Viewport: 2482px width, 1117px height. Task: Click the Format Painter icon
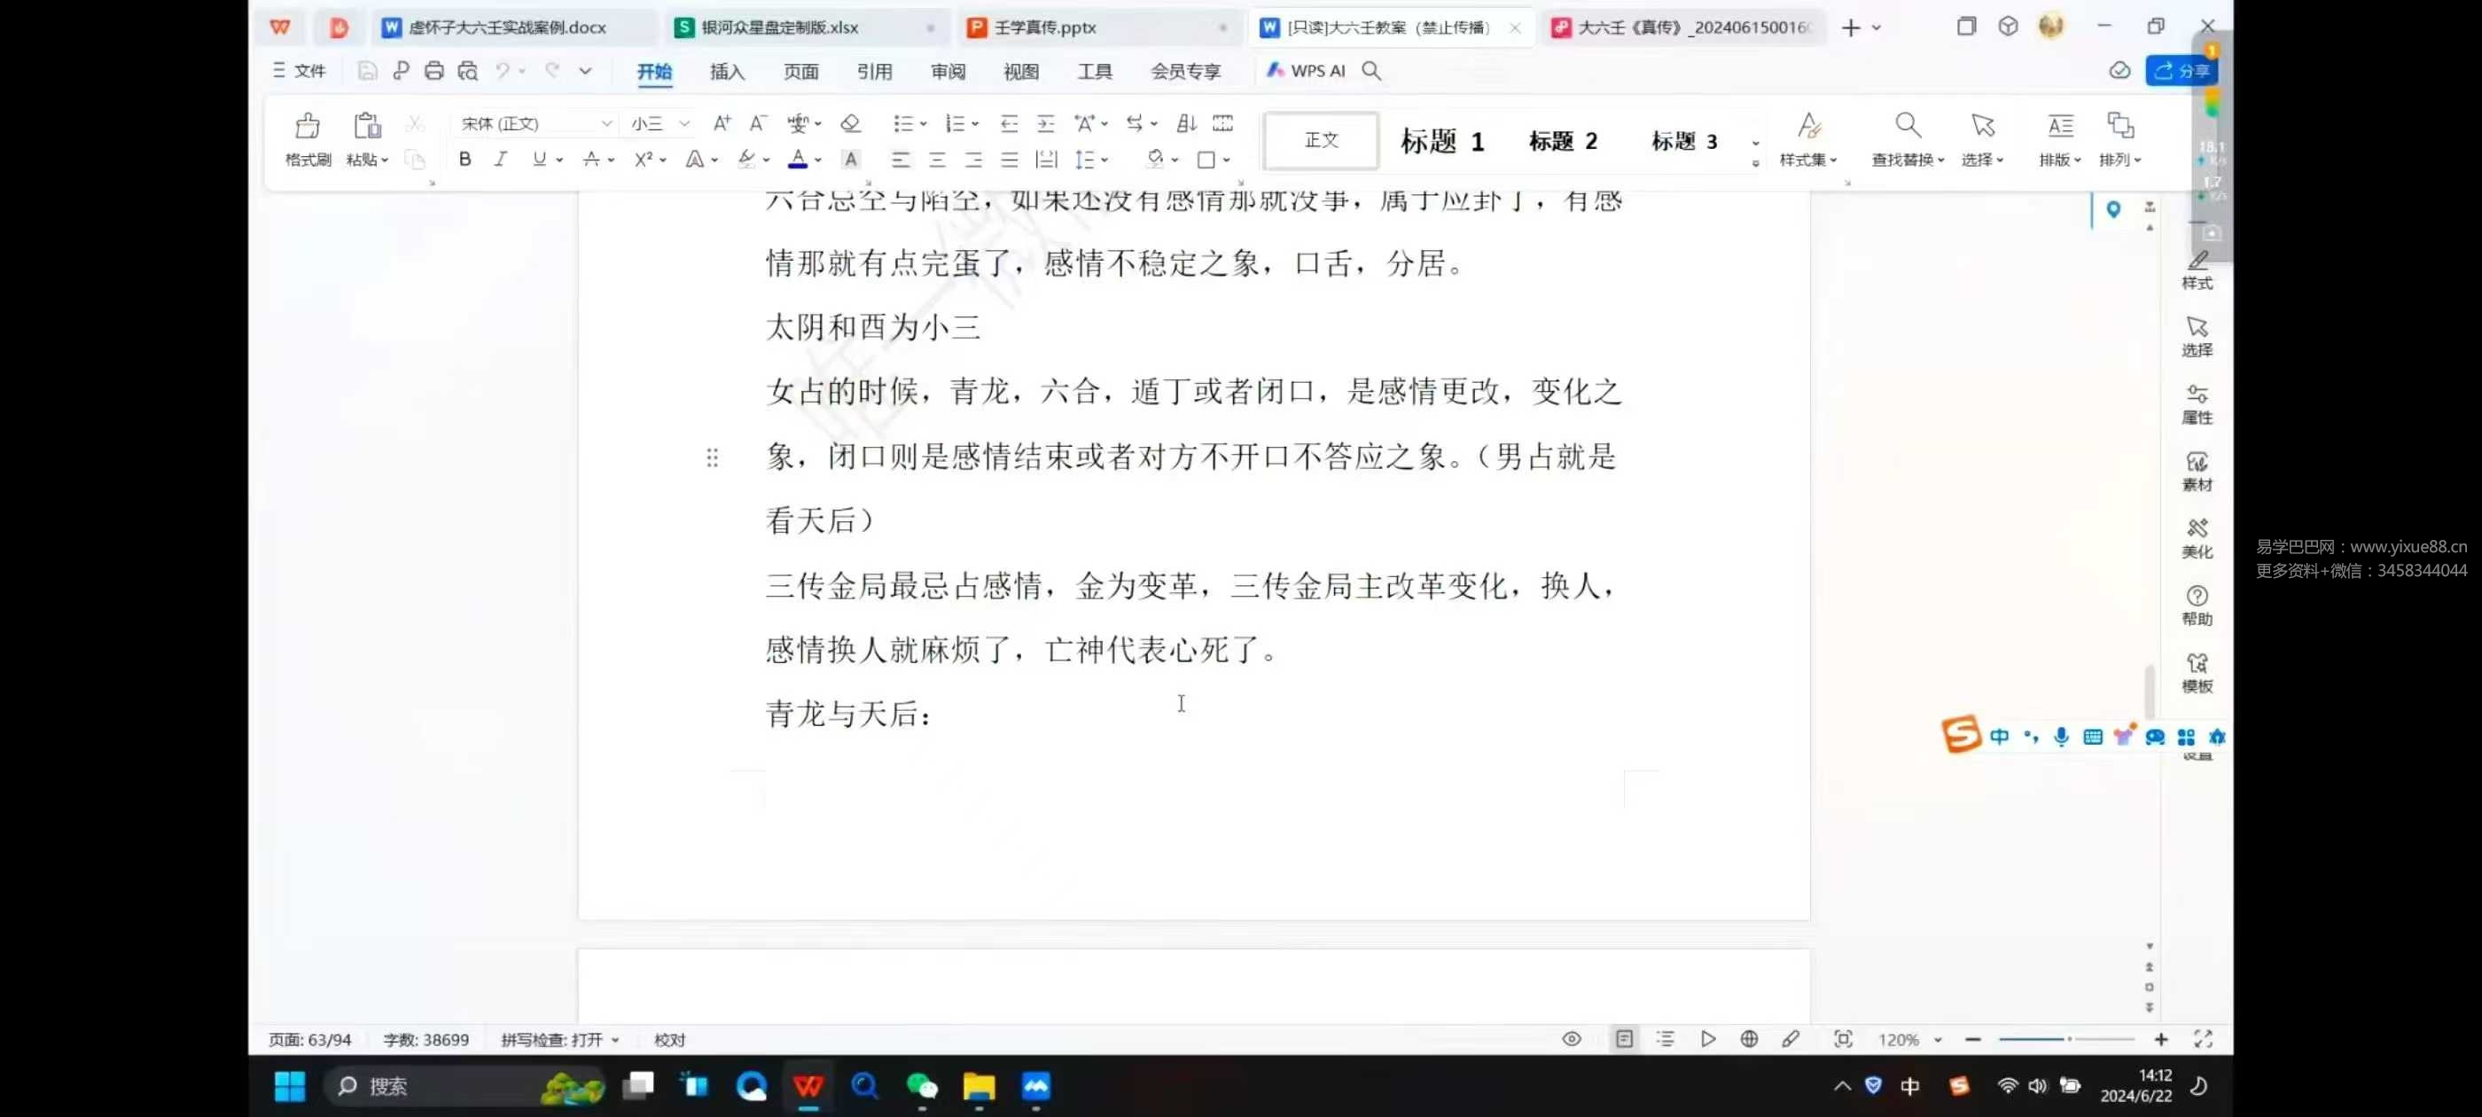click(x=308, y=126)
